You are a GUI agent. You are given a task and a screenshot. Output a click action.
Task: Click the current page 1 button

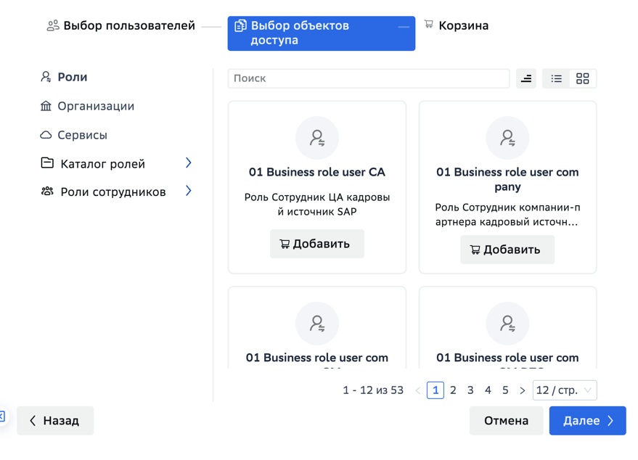coord(435,390)
